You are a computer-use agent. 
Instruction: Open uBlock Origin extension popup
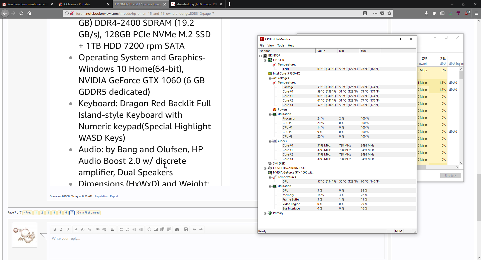[x=467, y=13]
